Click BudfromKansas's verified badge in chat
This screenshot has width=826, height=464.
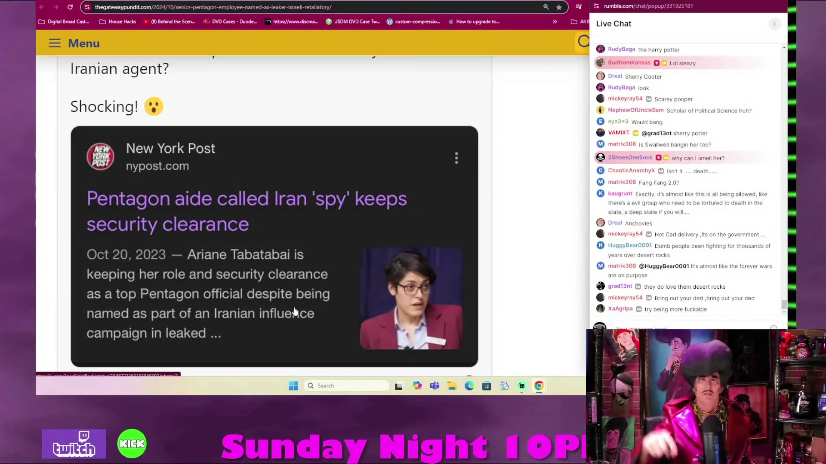pos(657,63)
